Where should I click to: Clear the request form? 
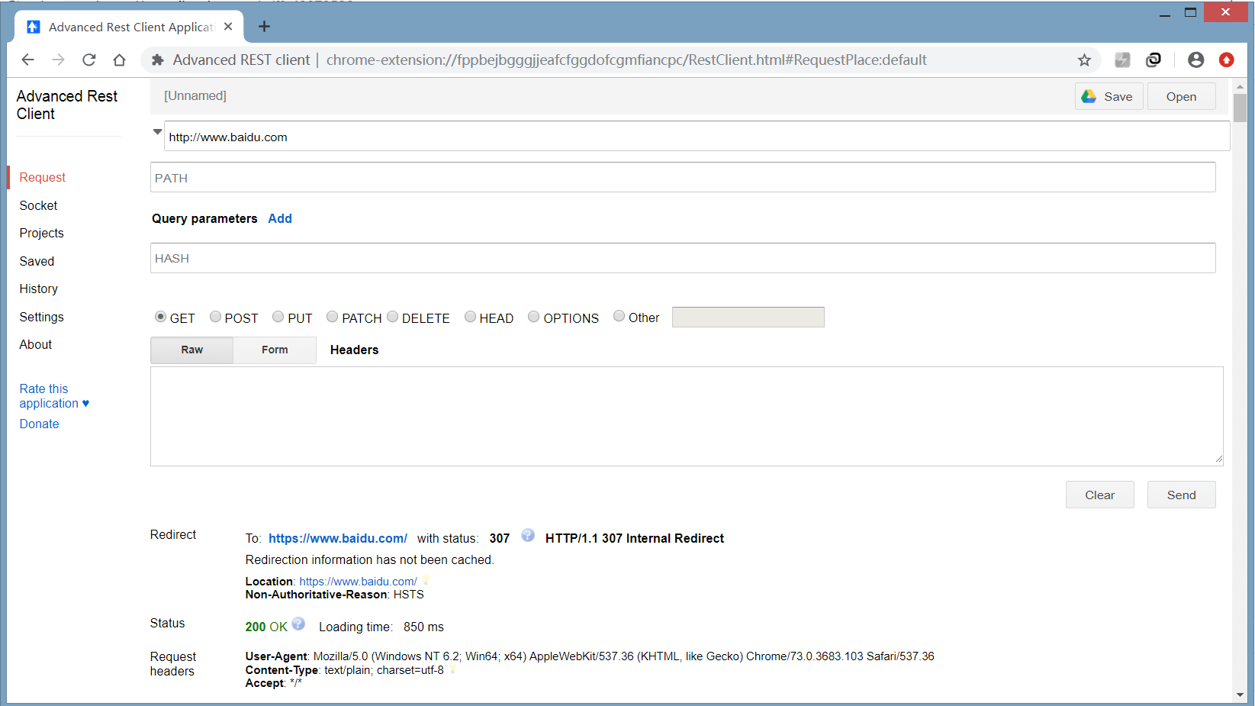[1100, 495]
